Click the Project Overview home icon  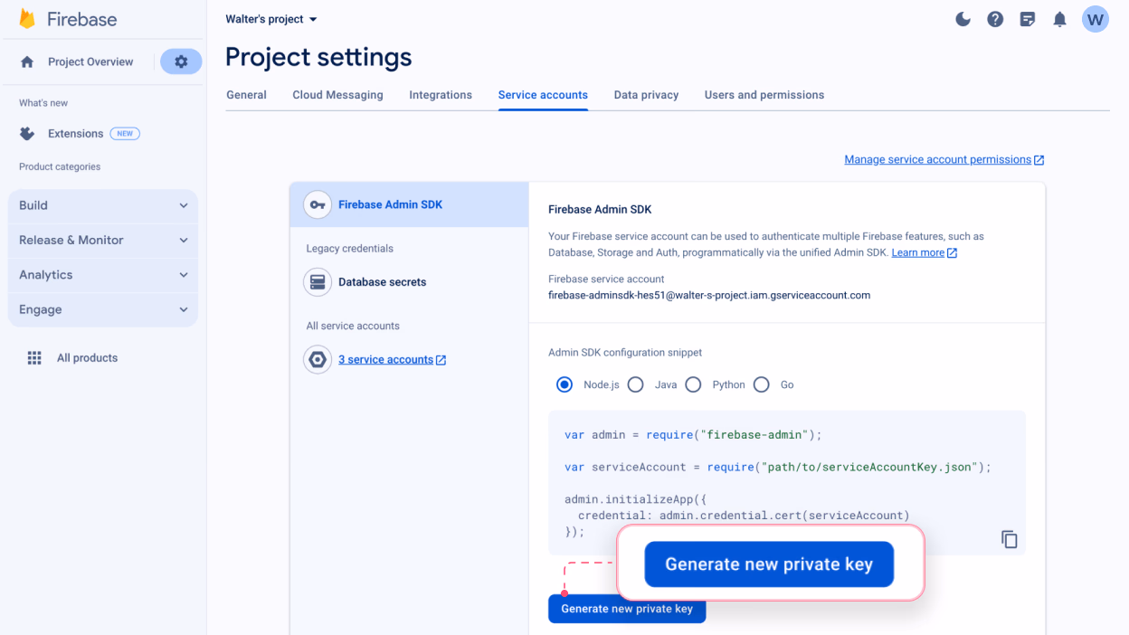pos(27,62)
